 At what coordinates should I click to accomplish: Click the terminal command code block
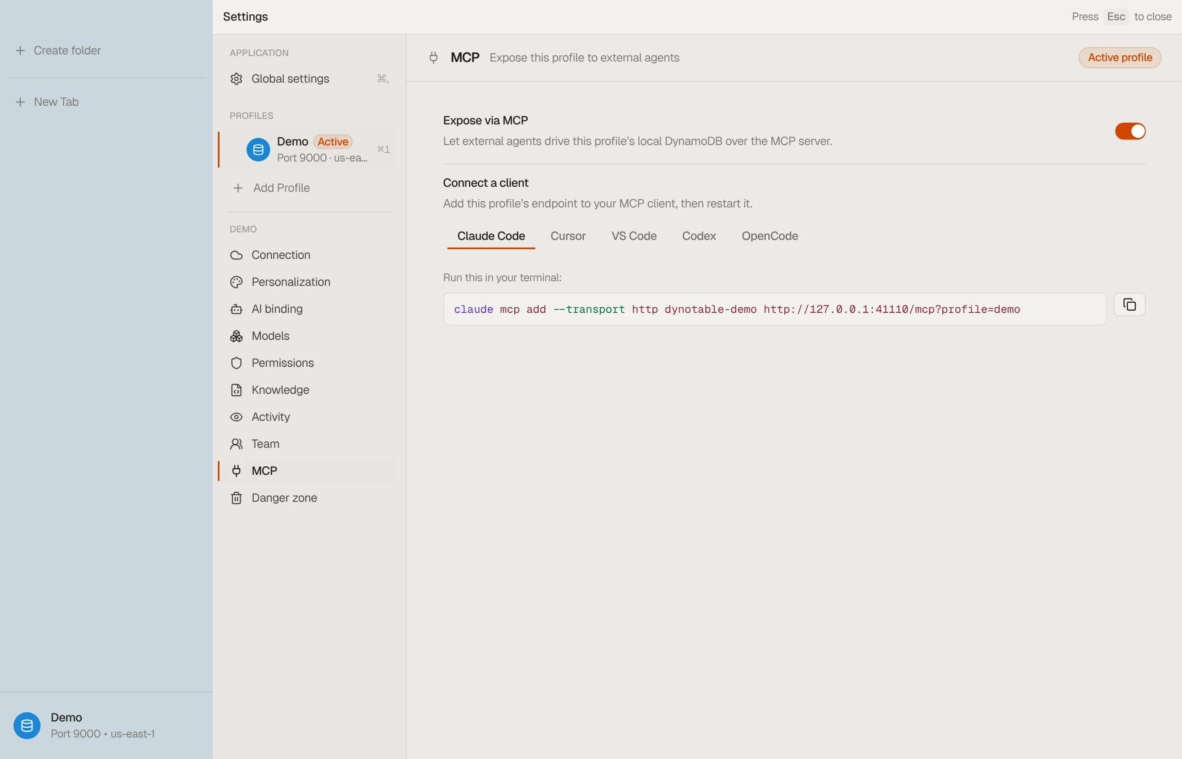[x=775, y=309]
